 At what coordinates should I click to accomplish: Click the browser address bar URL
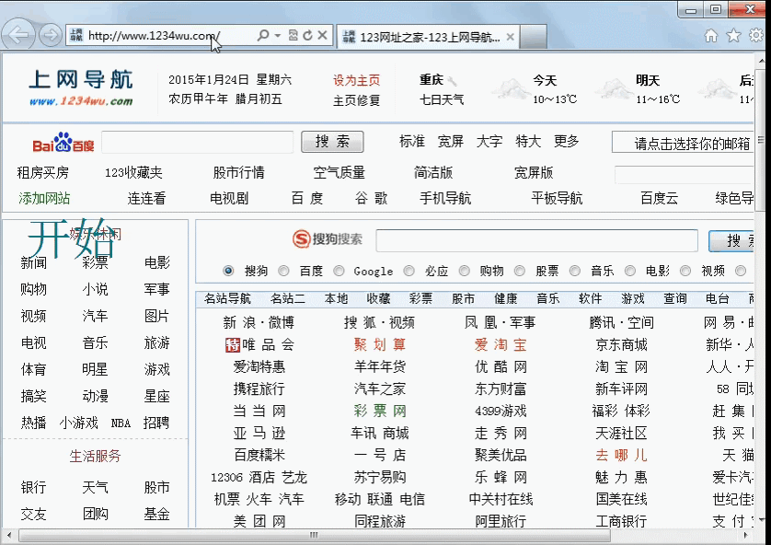click(x=154, y=35)
